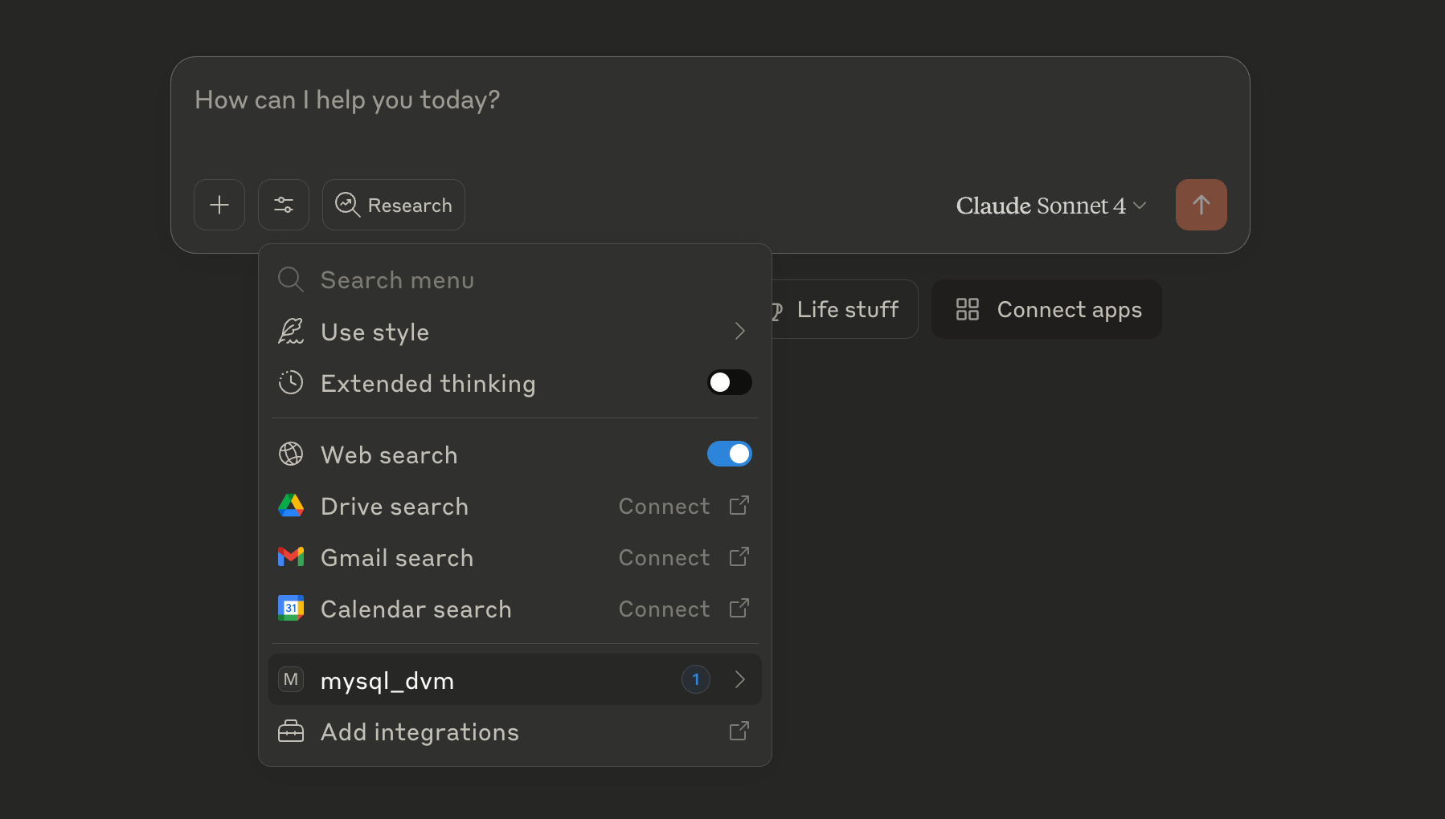Image resolution: width=1445 pixels, height=819 pixels.
Task: Click the chevron next to Claude Sonnet 4
Action: pyautogui.click(x=1140, y=206)
